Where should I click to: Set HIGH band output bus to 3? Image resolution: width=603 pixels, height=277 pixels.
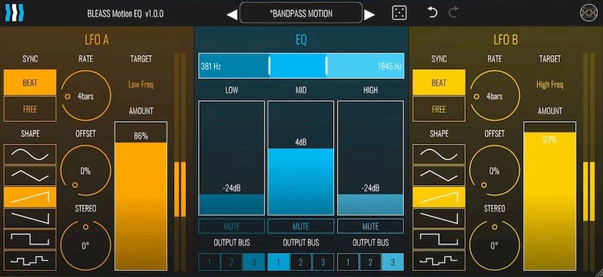coord(393,262)
